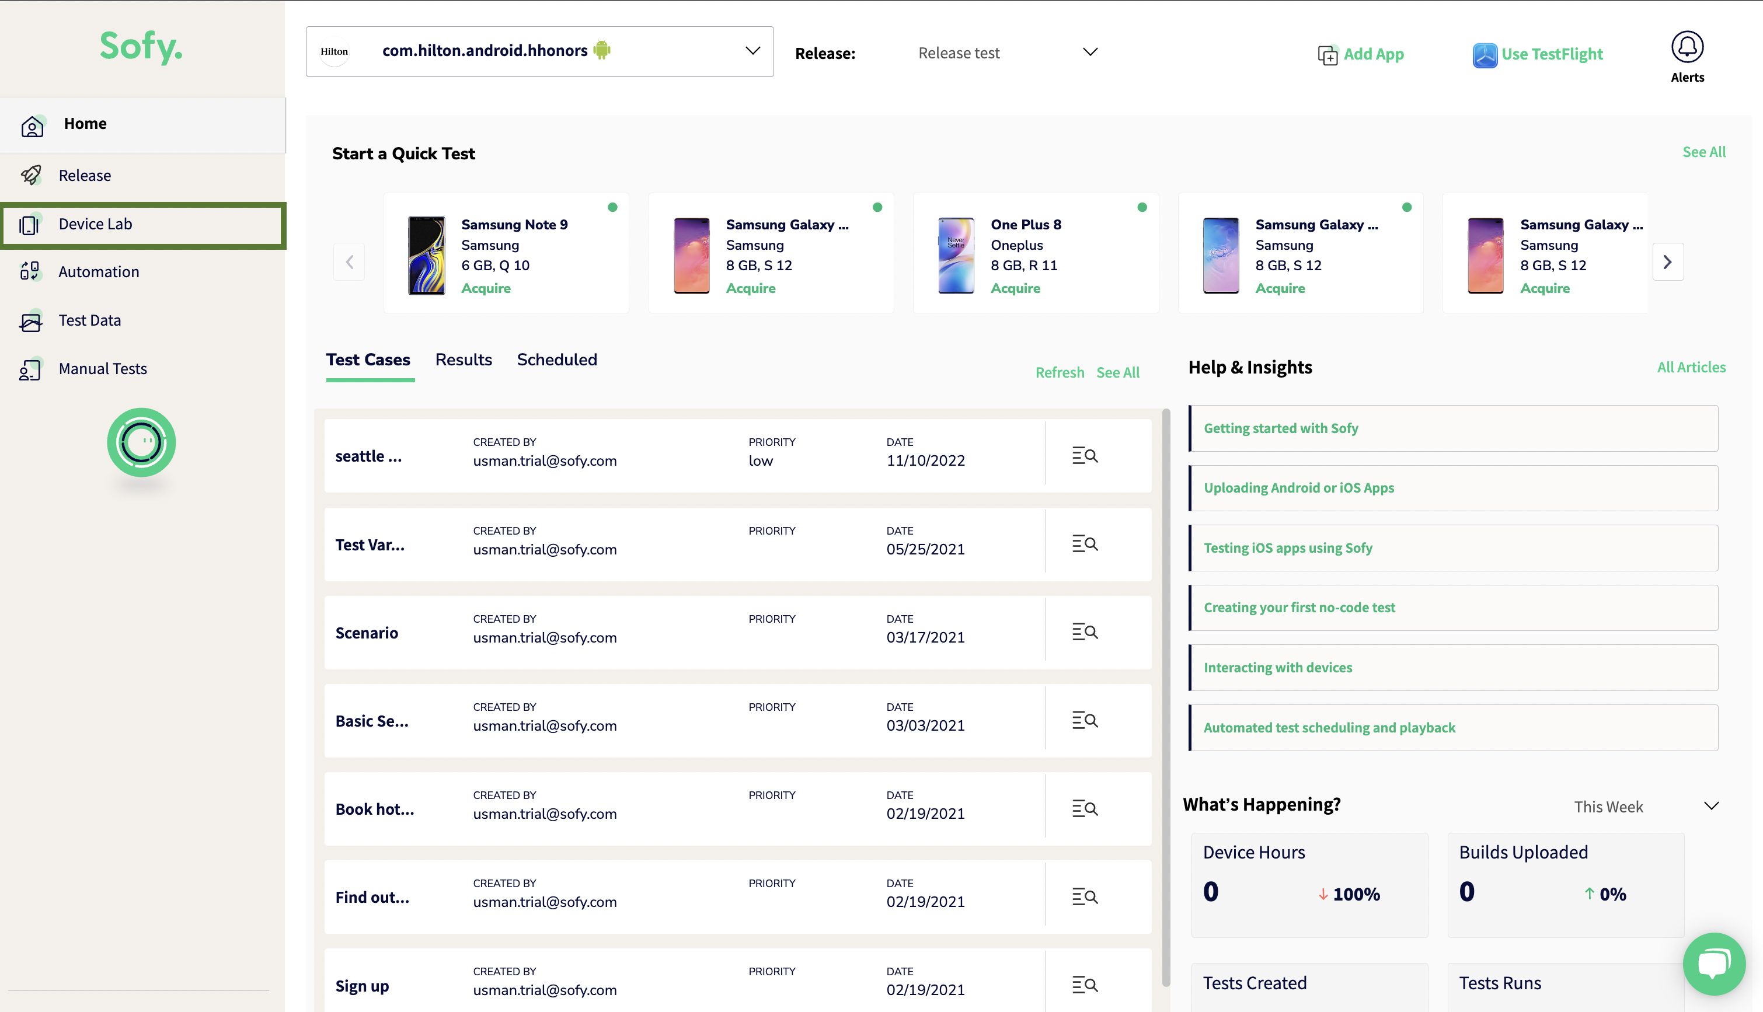Open the Home sidebar item
This screenshot has width=1763, height=1012.
142,124
